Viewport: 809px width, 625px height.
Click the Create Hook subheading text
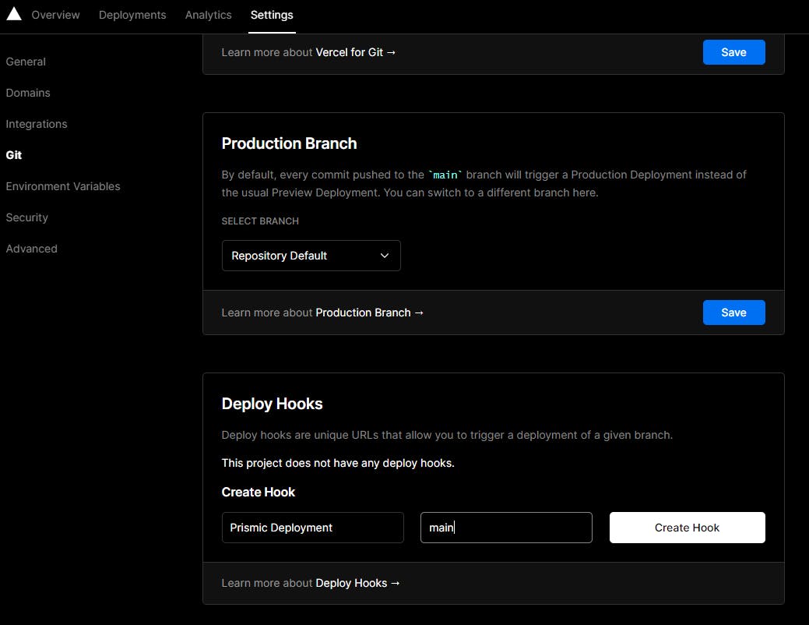[258, 493]
